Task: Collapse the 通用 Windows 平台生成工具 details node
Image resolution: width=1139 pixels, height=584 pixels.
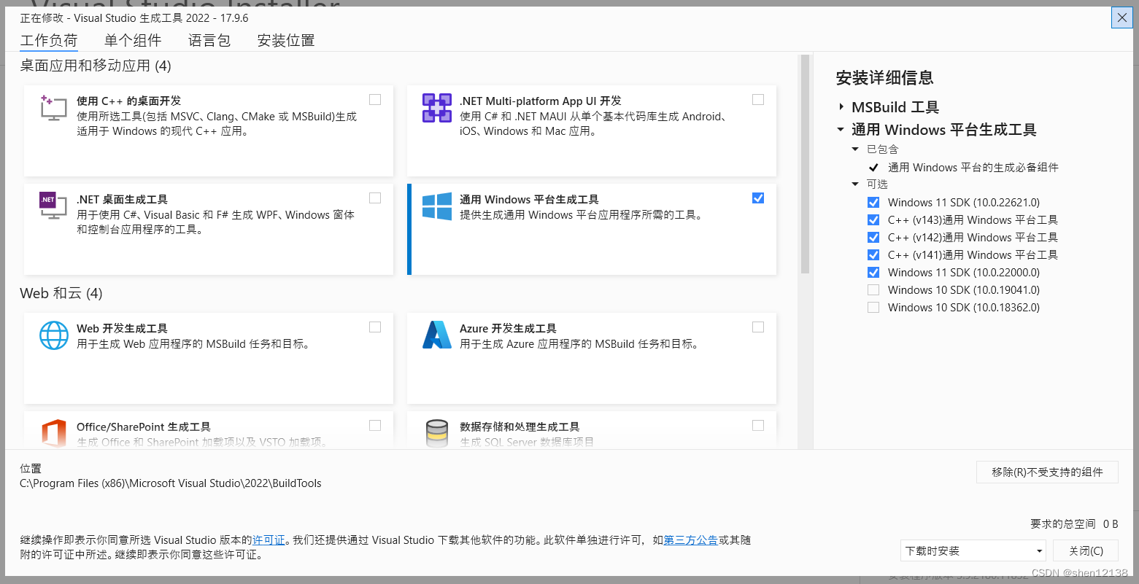Action: coord(841,130)
